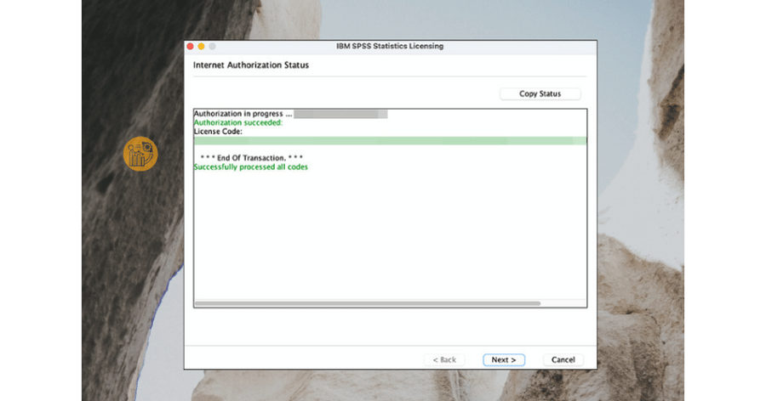Image resolution: width=766 pixels, height=401 pixels.
Task: Click Next to continue licensing
Action: (x=504, y=359)
